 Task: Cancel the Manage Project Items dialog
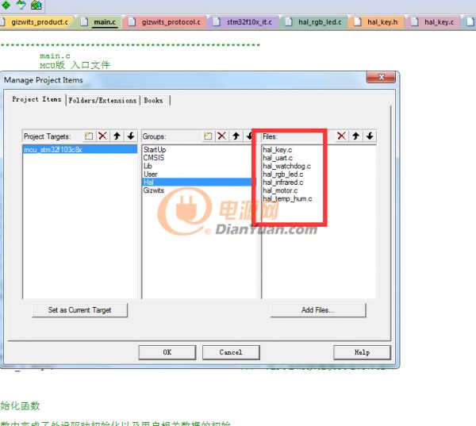pyautogui.click(x=231, y=352)
